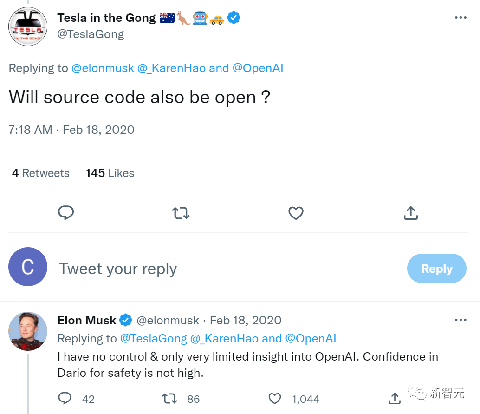The width and height of the screenshot is (480, 414).
Task: Click the purple "C" user avatar
Action: coord(28,267)
